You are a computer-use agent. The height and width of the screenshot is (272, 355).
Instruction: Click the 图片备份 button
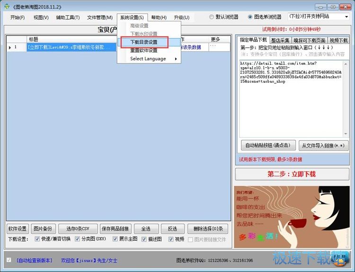[43, 229]
